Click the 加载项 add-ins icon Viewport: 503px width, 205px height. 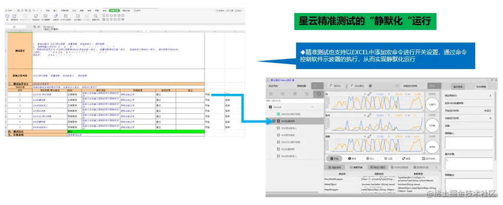point(56,17)
